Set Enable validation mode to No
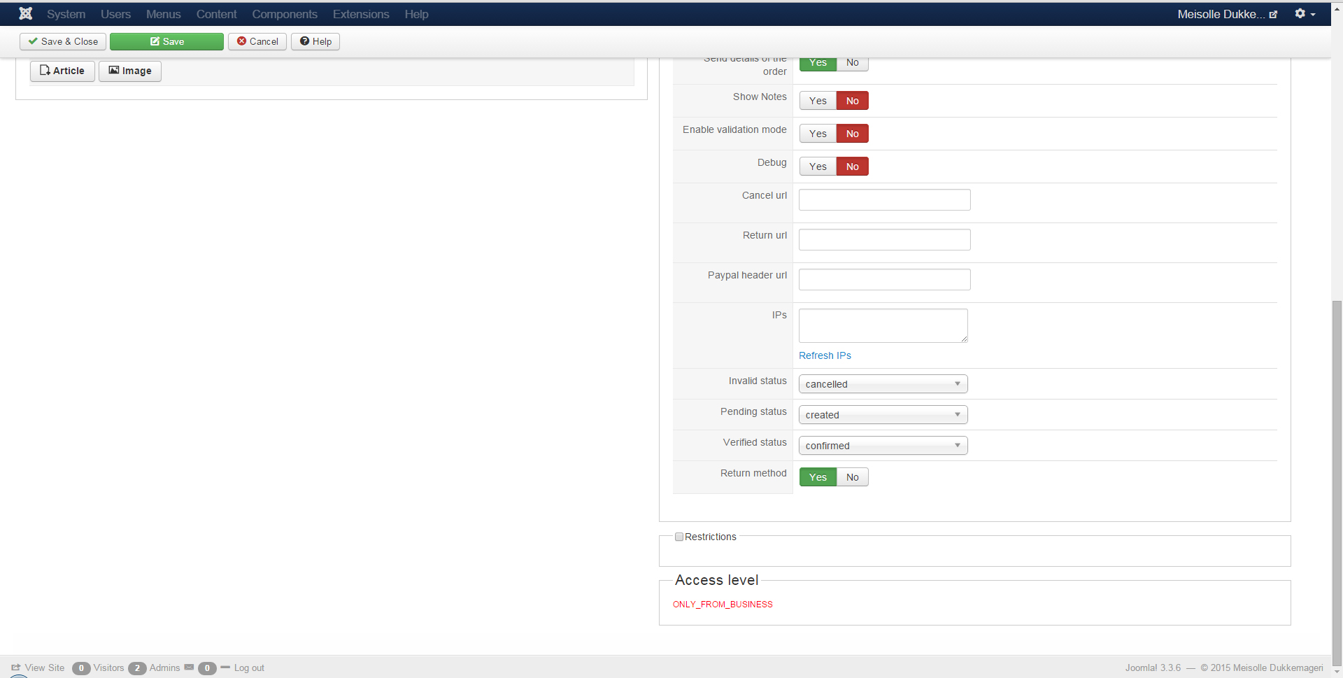Image resolution: width=1343 pixels, height=678 pixels. pyautogui.click(x=852, y=134)
